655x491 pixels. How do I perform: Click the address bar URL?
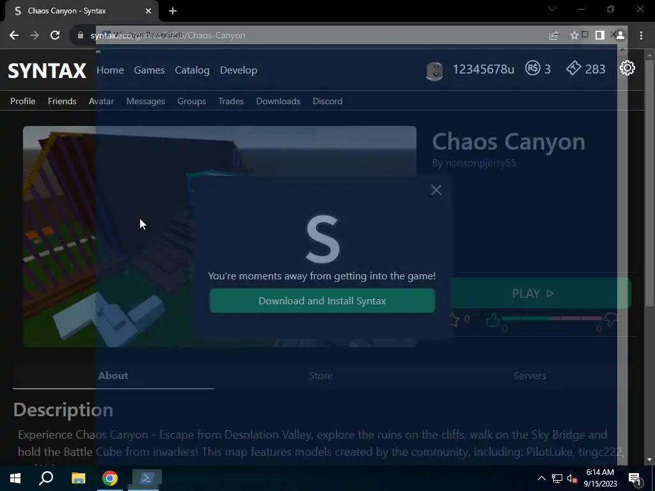coord(168,35)
